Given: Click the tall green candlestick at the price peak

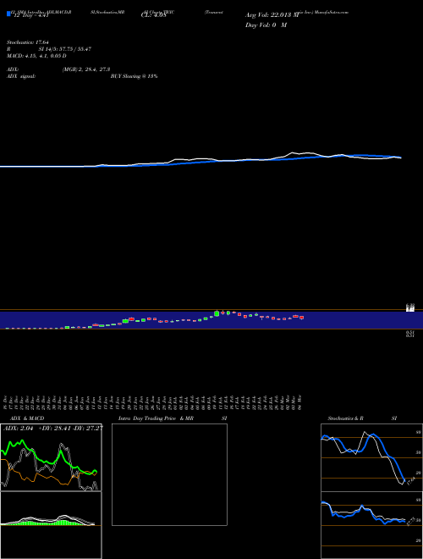Looking at the screenshot, I should coord(217,313).
